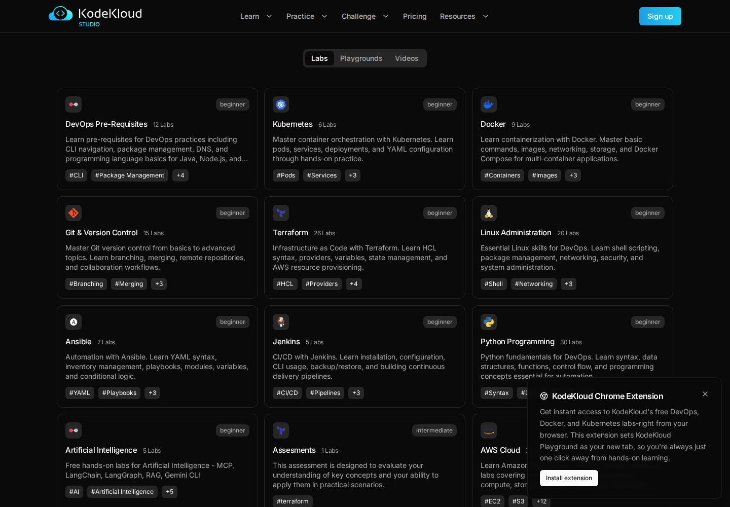Click the +5 tag on Artificial Intelligence
Screen dimensions: 730x507
[169, 492]
